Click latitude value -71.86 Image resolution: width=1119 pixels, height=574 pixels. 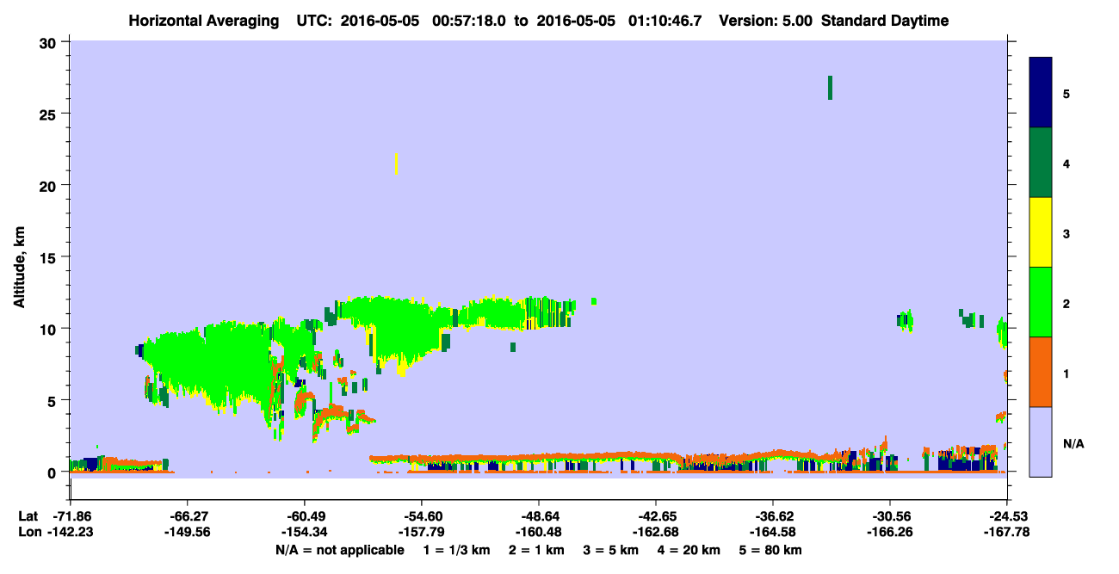71,516
